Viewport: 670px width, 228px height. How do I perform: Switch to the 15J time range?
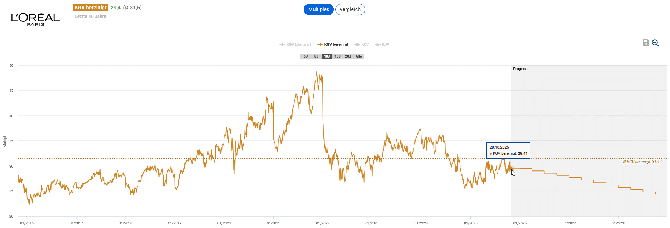[337, 56]
